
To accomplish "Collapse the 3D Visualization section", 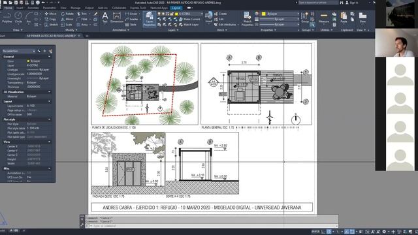I will (x=50, y=92).
